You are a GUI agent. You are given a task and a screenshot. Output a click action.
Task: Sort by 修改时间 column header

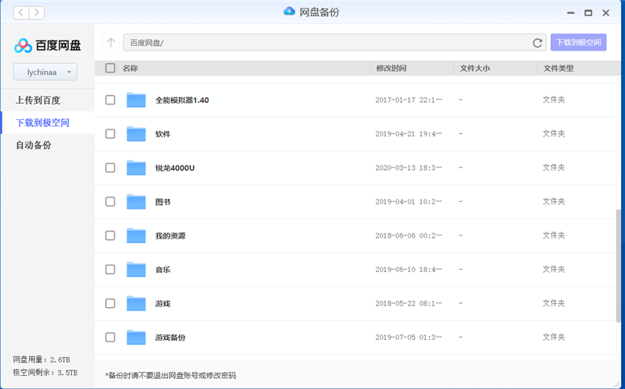pyautogui.click(x=391, y=68)
